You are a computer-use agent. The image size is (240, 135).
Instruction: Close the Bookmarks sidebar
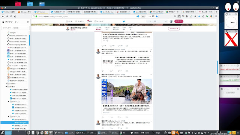coord(28,22)
